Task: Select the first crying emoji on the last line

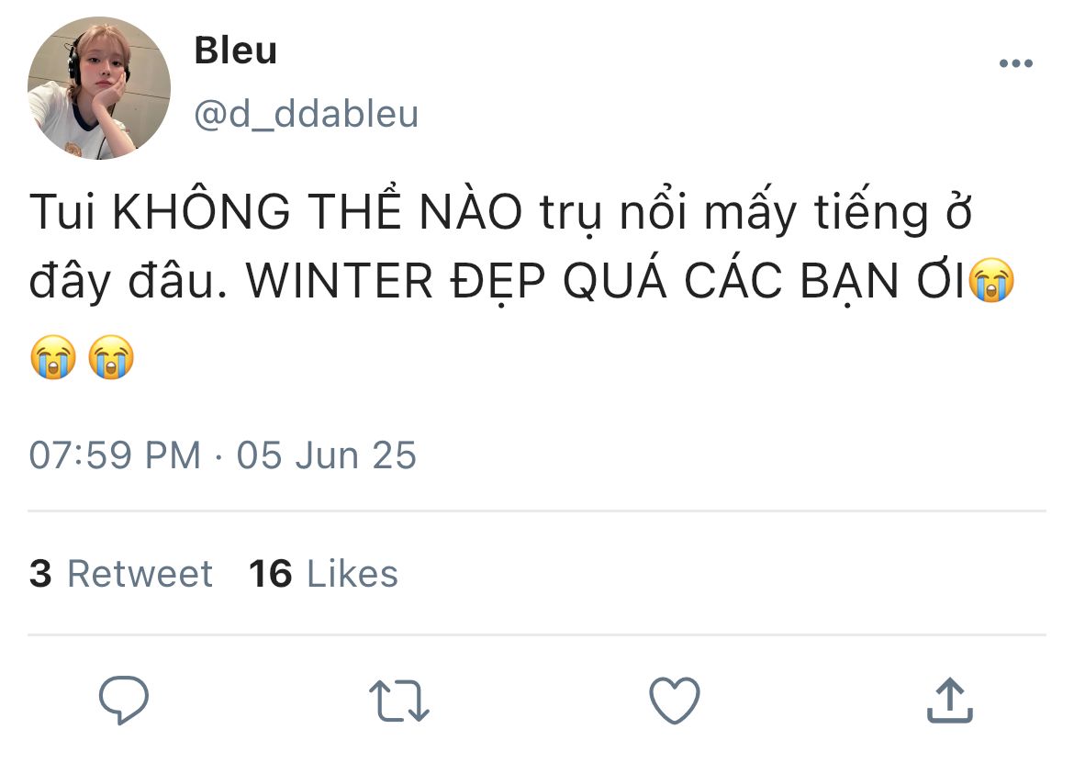Action: [53, 357]
